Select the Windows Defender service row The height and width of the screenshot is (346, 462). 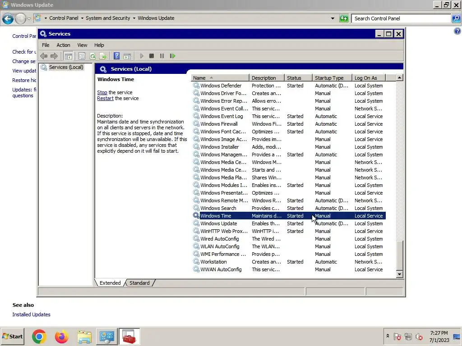pos(288,86)
